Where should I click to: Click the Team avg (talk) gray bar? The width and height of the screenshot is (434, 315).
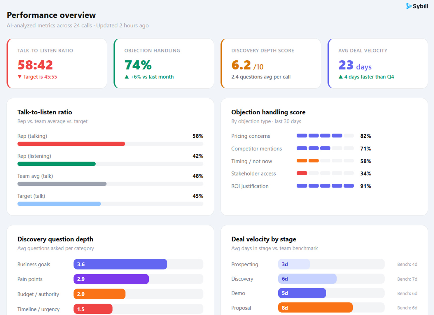click(62, 184)
